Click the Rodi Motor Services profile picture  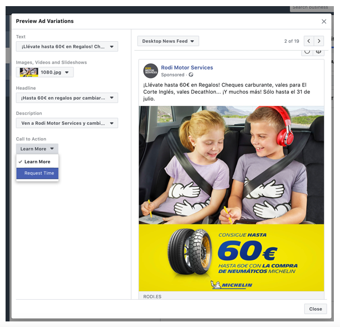coord(150,71)
